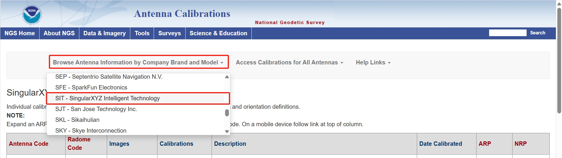Open the Science & Education menu
The image size is (562, 158).
218,33
